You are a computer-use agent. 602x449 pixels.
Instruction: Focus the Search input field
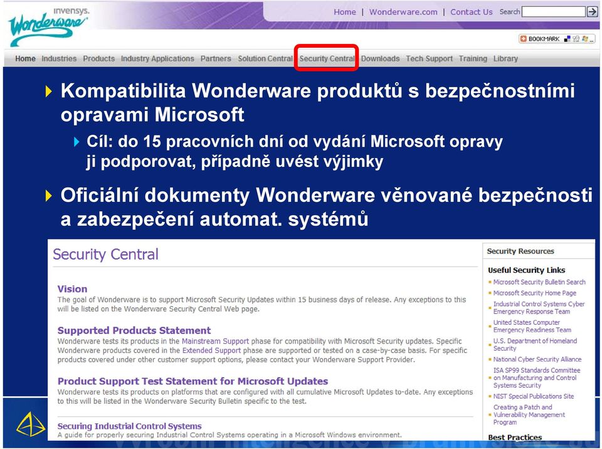(554, 12)
